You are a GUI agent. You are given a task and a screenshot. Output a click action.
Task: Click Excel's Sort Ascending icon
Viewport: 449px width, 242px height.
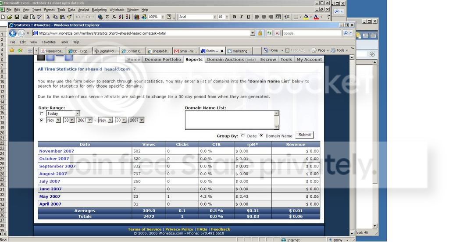coord(121,17)
